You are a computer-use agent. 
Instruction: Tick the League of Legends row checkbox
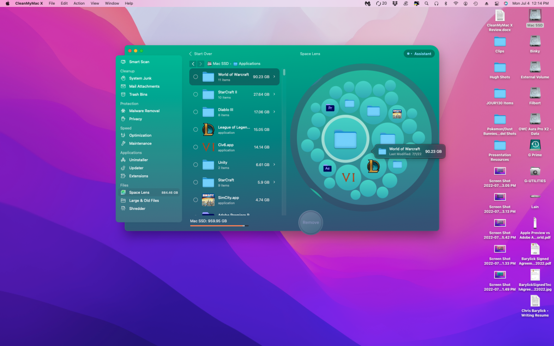click(x=195, y=130)
